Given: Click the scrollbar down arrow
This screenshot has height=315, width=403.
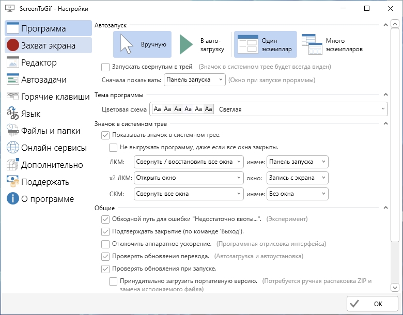Looking at the screenshot, I should tap(395, 287).
